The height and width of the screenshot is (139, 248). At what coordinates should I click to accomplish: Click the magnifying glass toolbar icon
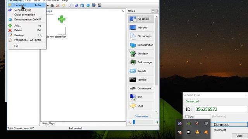71,5
